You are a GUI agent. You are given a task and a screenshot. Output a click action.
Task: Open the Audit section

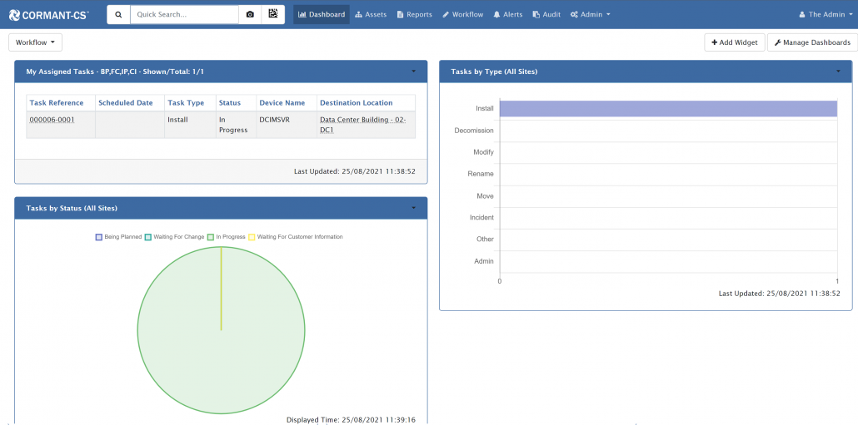point(546,14)
